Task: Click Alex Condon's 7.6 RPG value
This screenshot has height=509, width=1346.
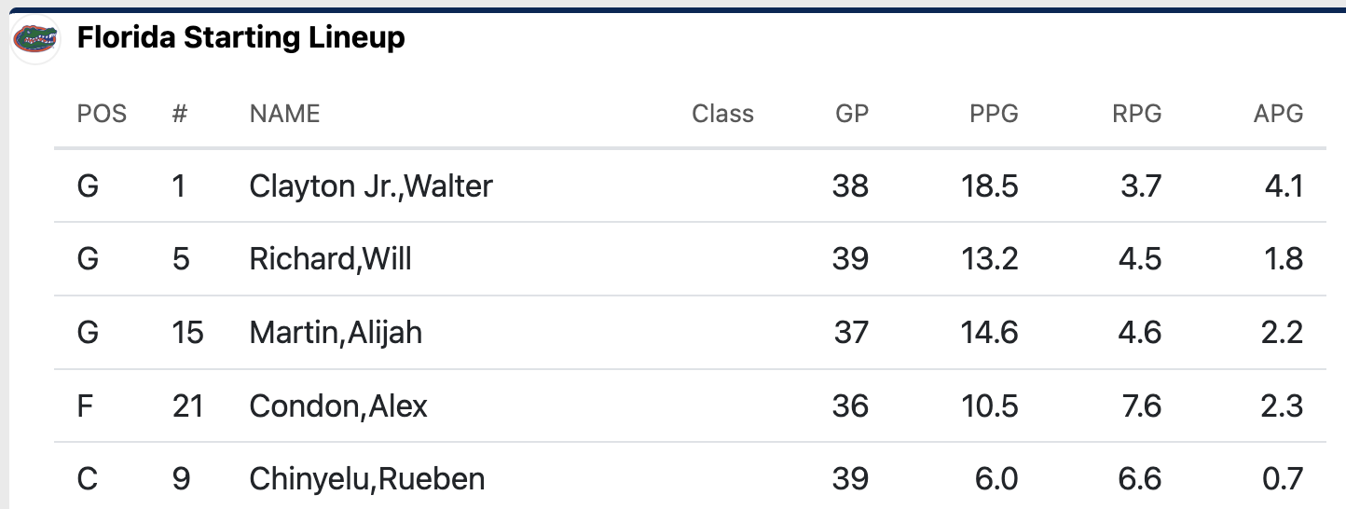Action: (x=1137, y=406)
